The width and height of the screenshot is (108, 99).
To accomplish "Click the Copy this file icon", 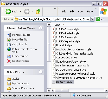I will [9, 44].
